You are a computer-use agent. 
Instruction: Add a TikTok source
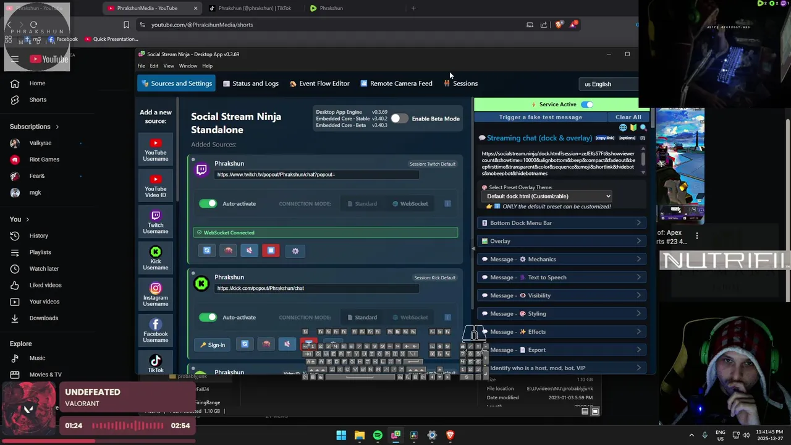coord(156,363)
